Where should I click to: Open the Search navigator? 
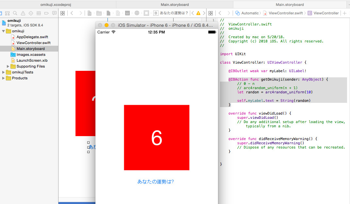pyautogui.click(x=15, y=13)
